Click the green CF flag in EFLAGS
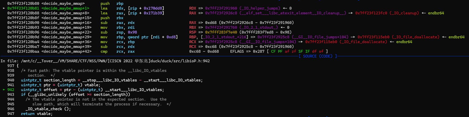The width and height of the screenshot is (469, 117). [273, 51]
